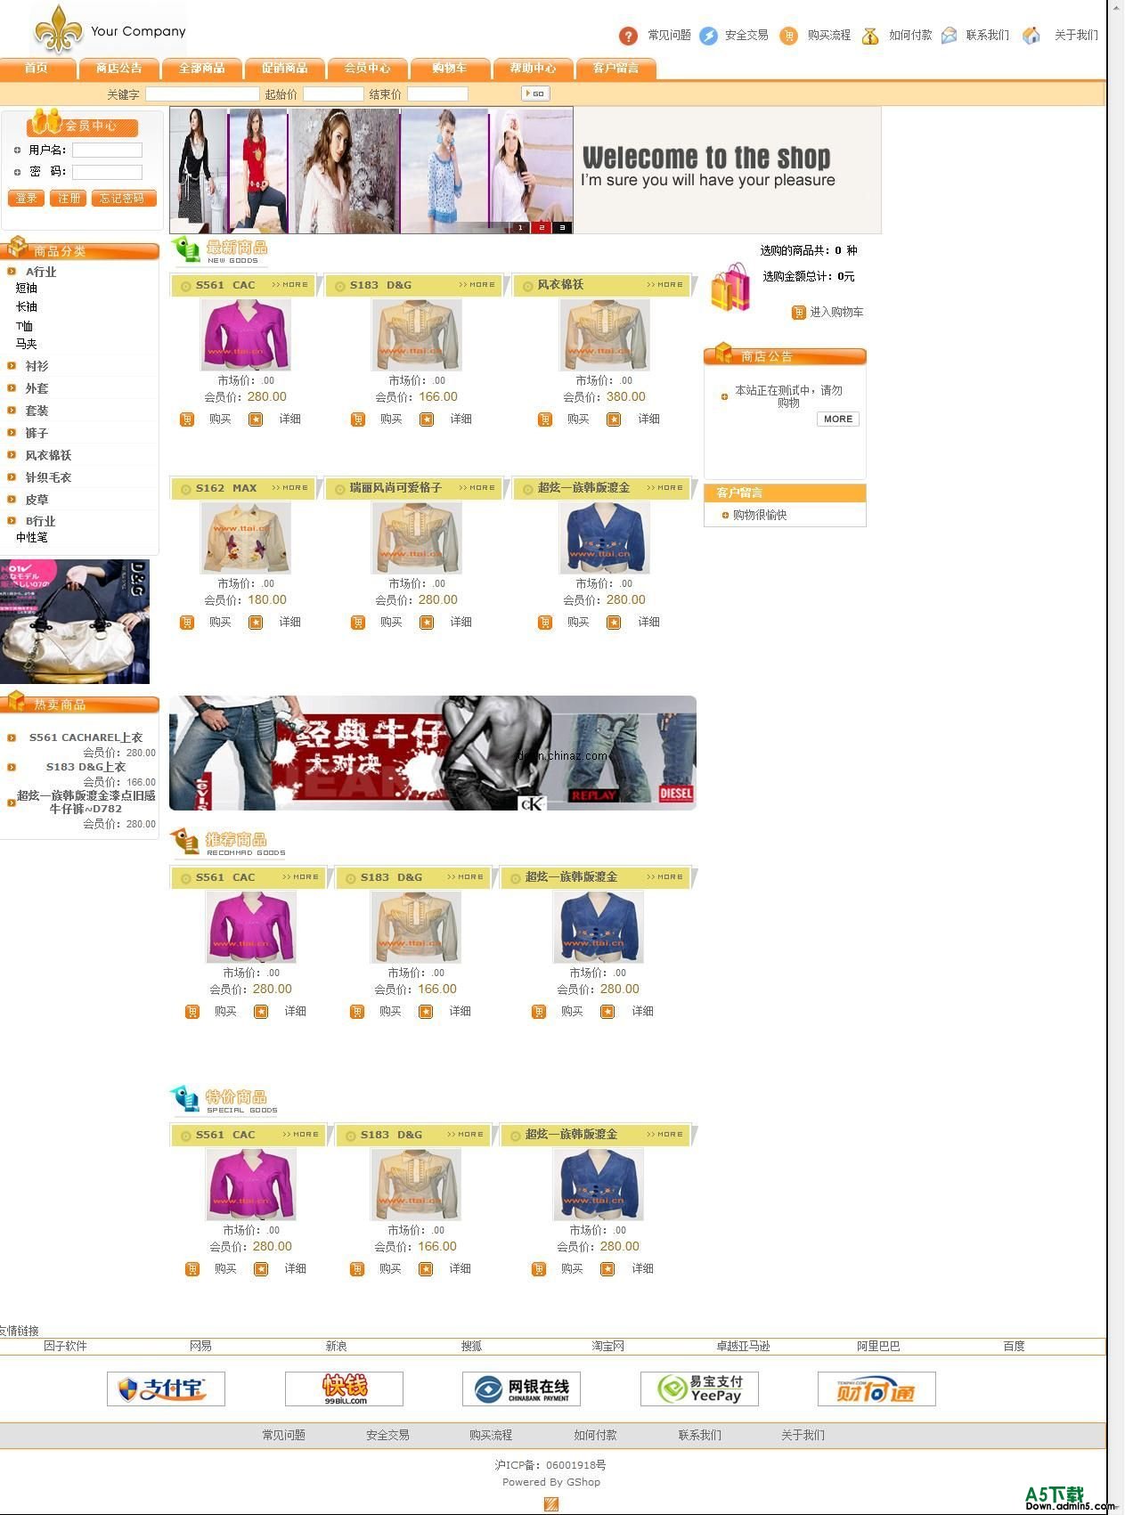Click the 密码 input field
This screenshot has height=1515, width=1125.
pos(107,172)
